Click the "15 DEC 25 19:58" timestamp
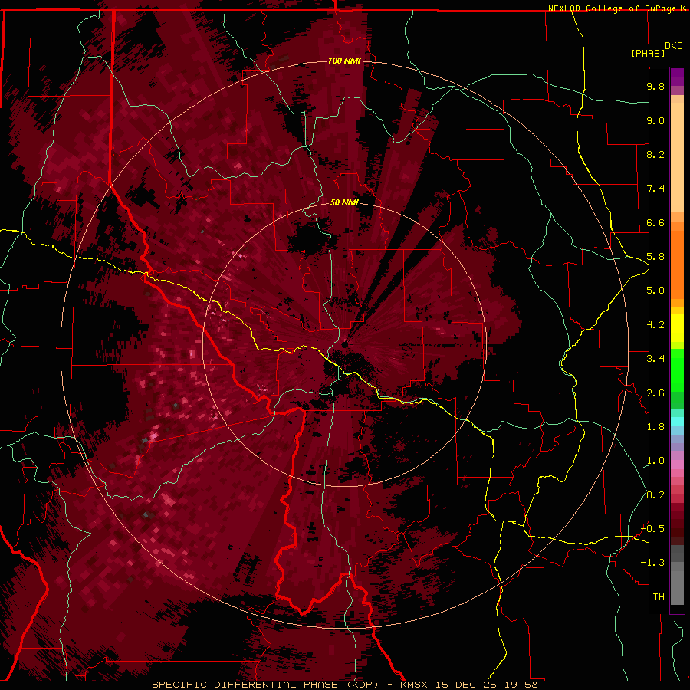Screen dimensions: 690x690 point(487,685)
